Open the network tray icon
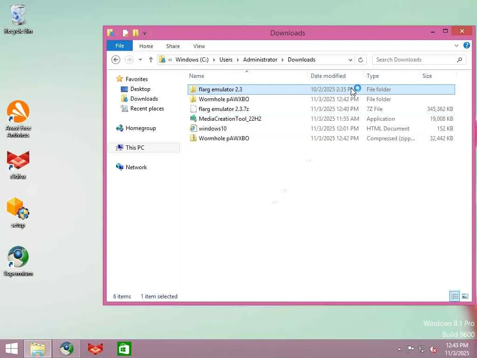Viewport: 477px width, 358px height. 422,349
